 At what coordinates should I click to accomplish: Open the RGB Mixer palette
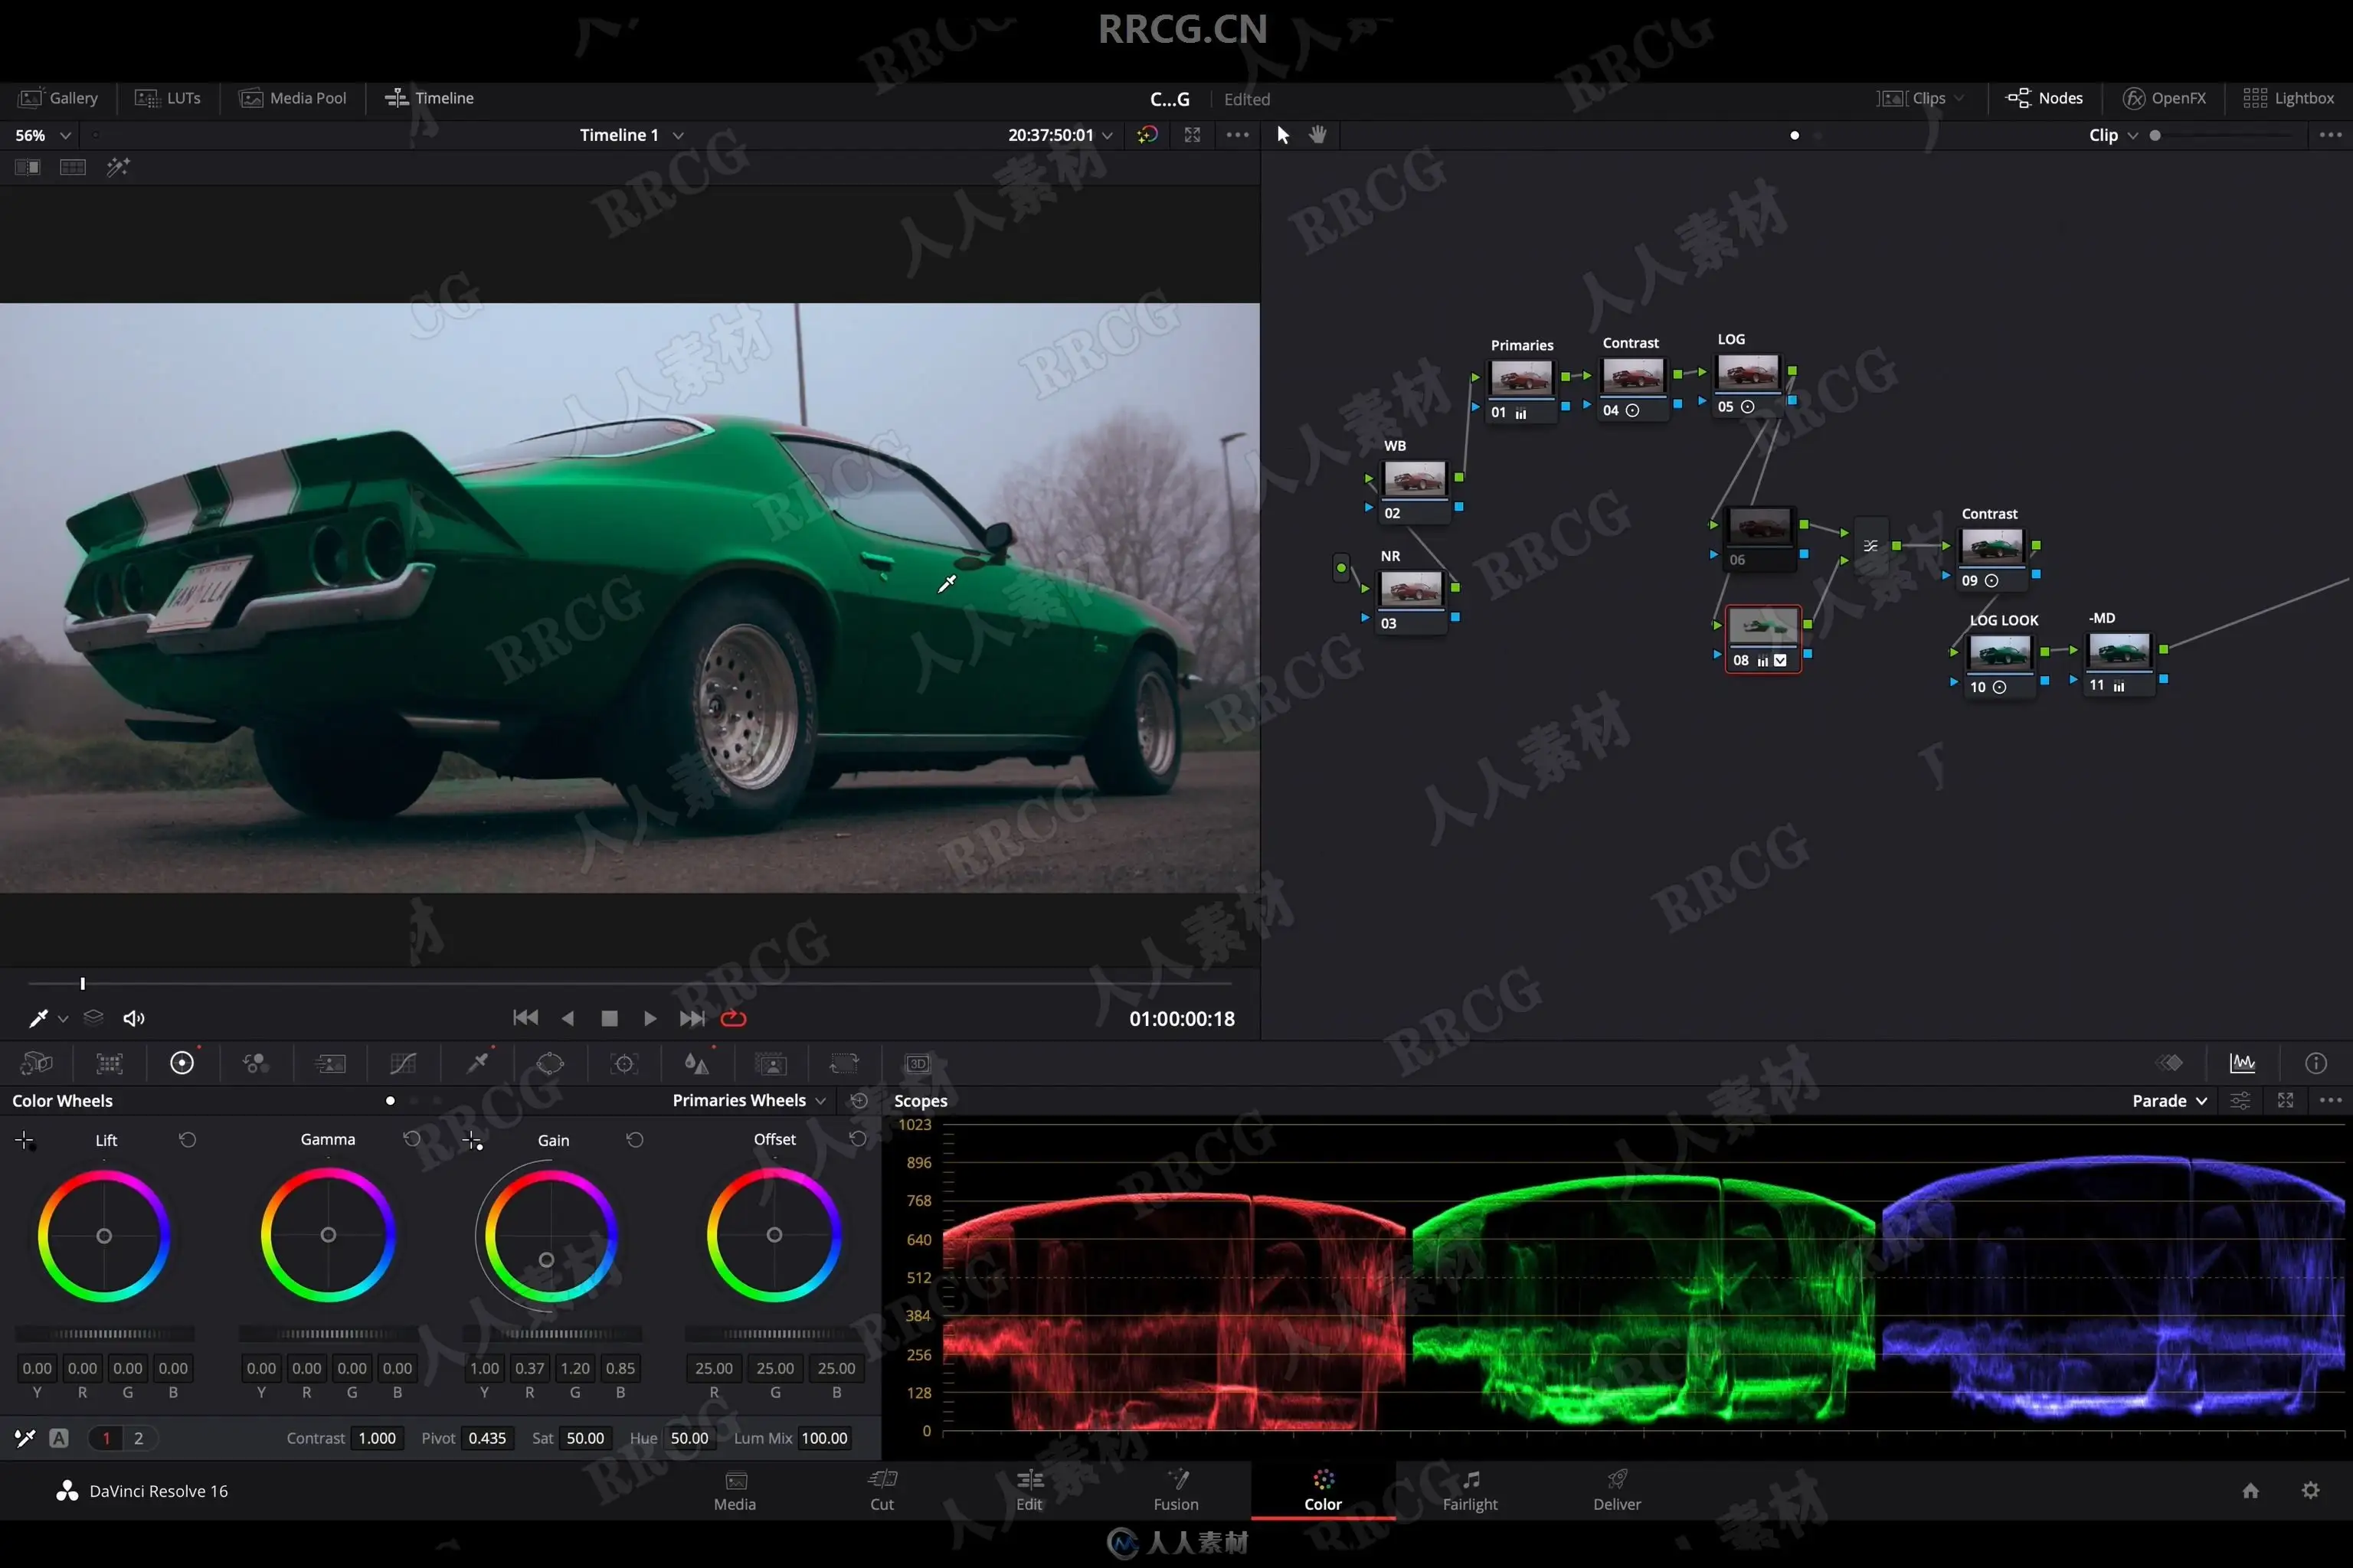[256, 1063]
